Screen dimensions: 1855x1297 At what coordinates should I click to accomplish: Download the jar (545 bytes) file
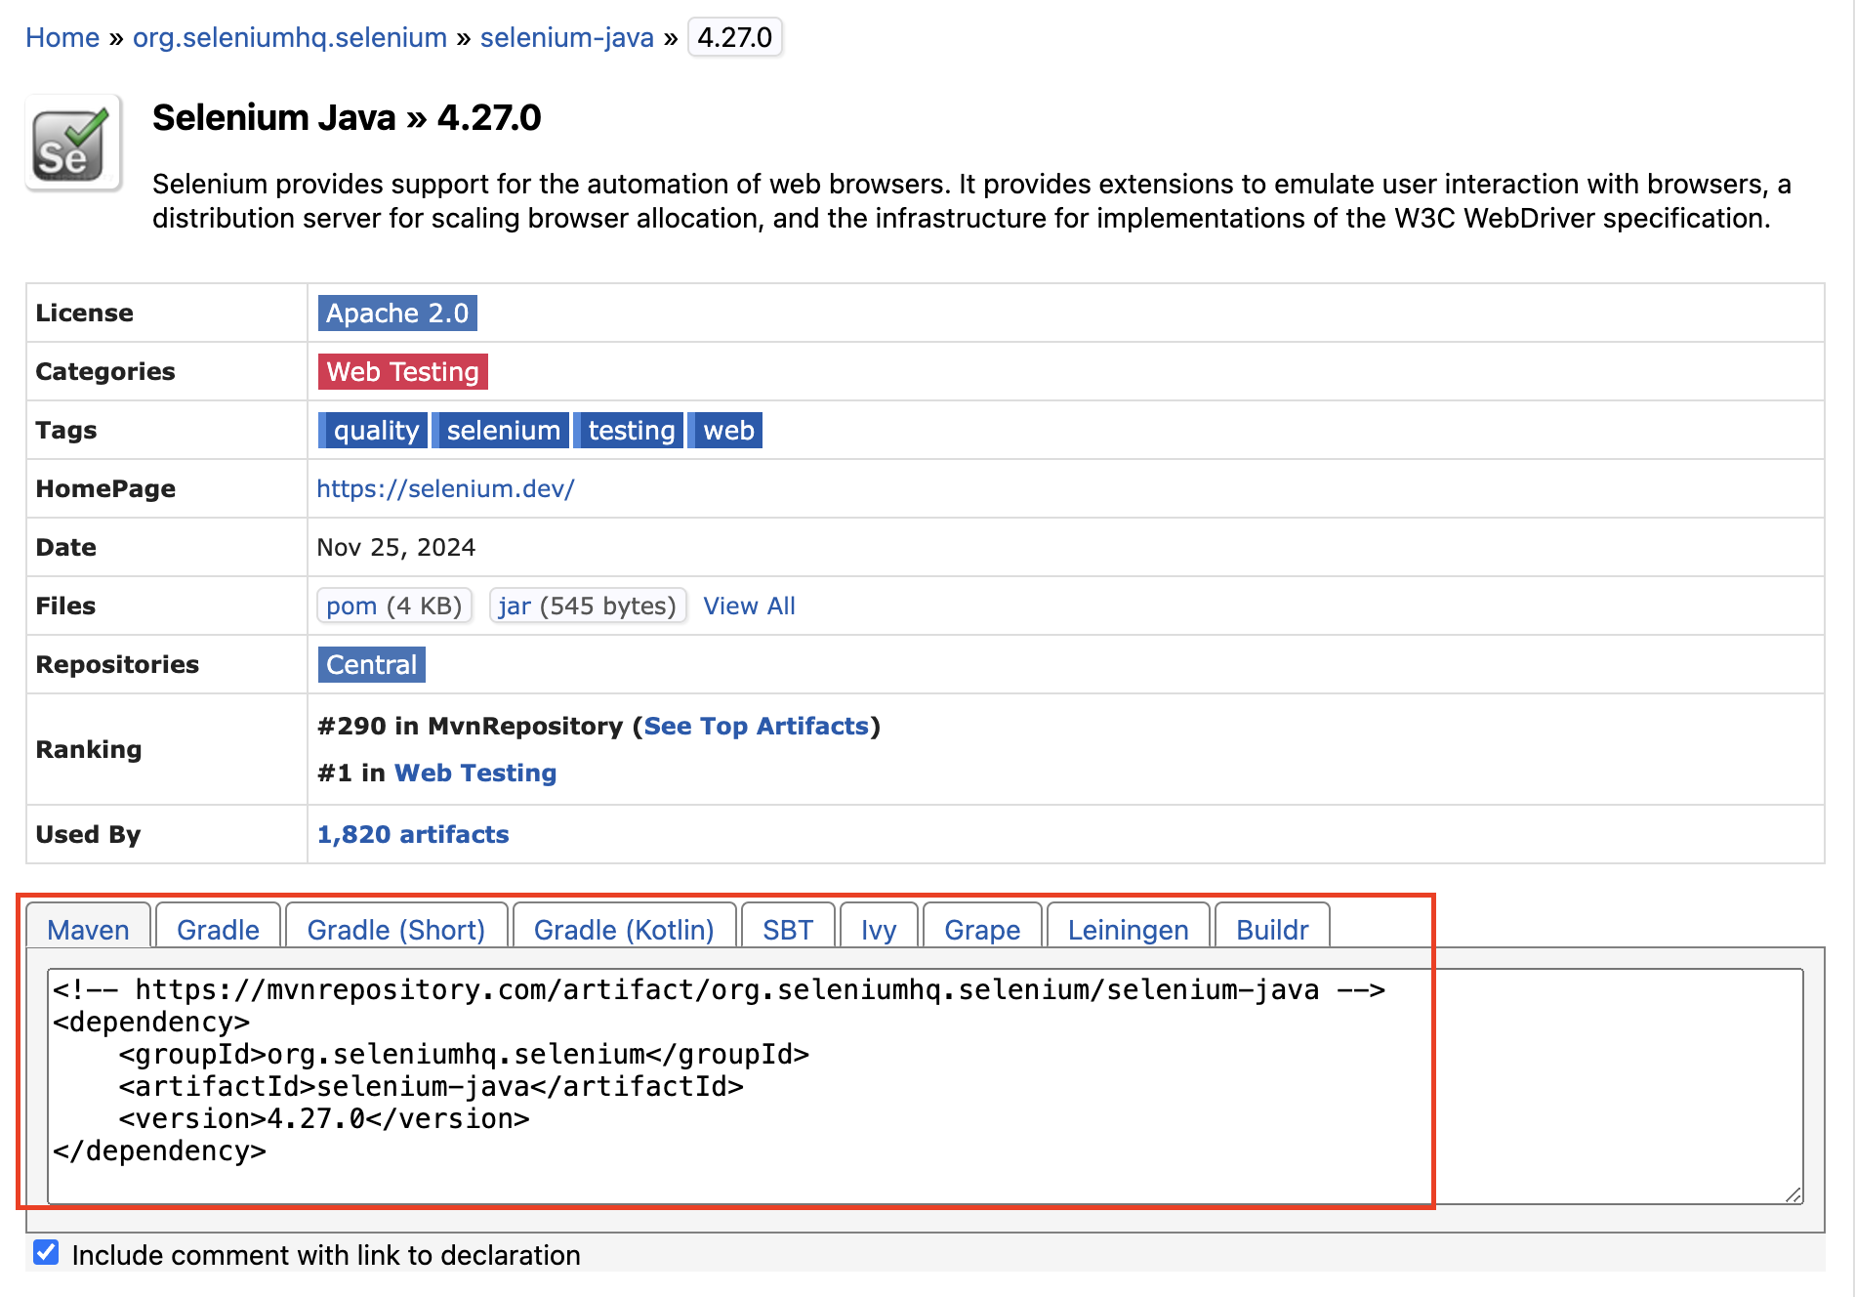[x=588, y=606]
